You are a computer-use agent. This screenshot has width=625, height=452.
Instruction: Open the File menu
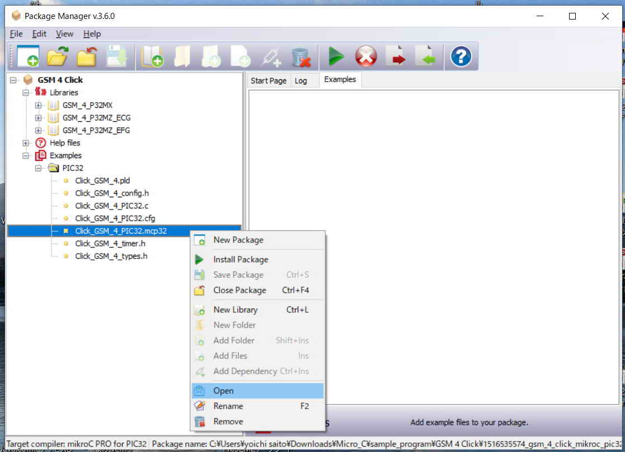pyautogui.click(x=16, y=34)
